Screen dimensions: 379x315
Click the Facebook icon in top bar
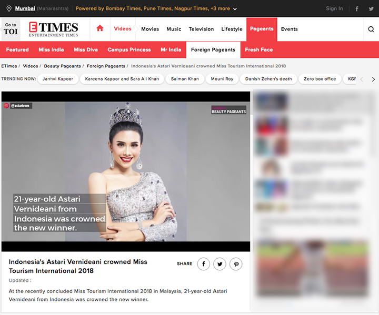coord(357,9)
